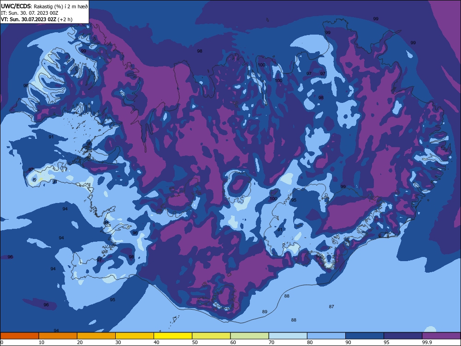Click the legend tick label '10'

tap(41, 342)
